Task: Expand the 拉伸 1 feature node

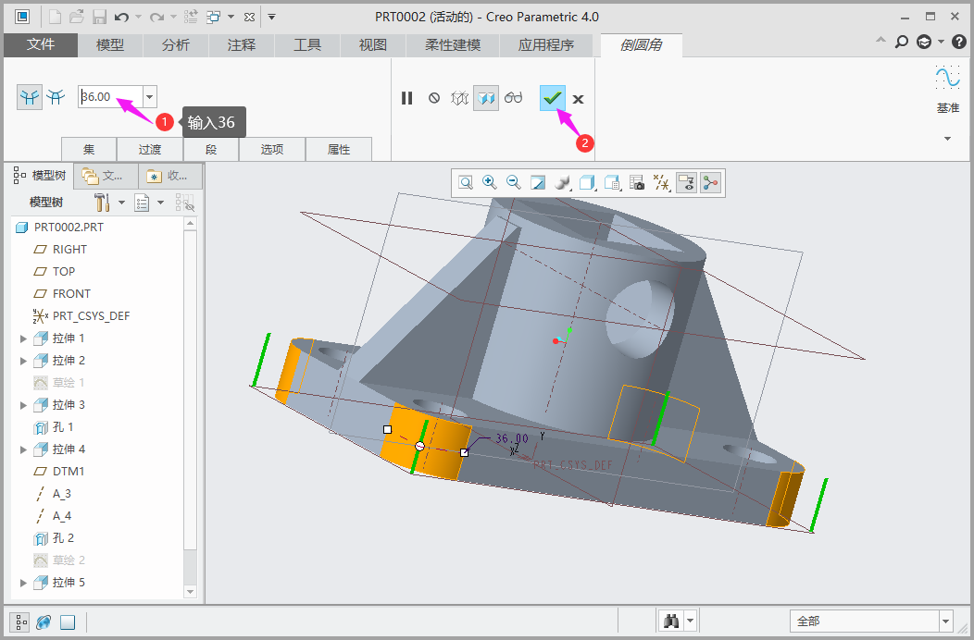Action: tap(23, 338)
